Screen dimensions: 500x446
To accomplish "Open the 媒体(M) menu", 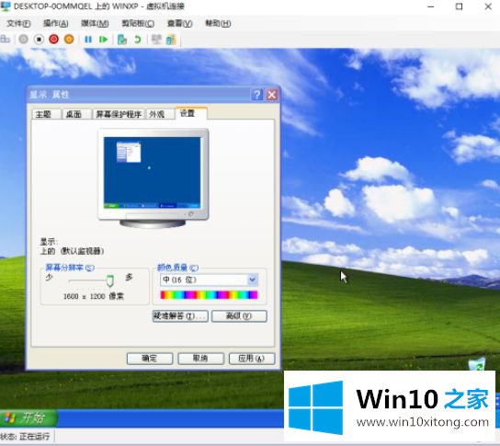I will pos(95,23).
